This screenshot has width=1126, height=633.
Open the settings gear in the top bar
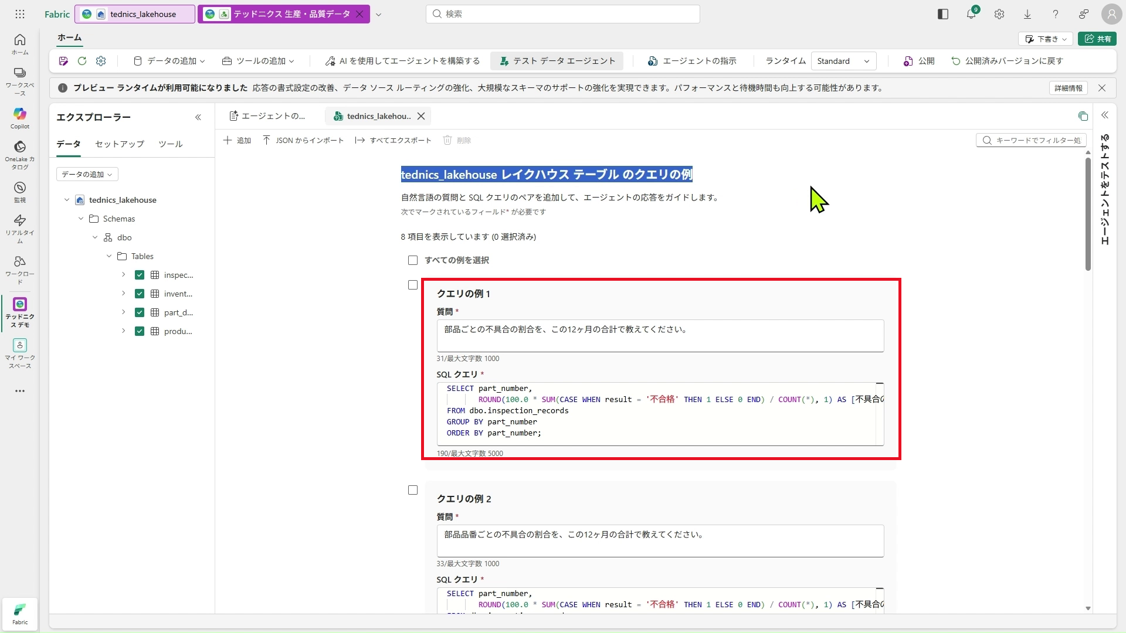tap(999, 14)
